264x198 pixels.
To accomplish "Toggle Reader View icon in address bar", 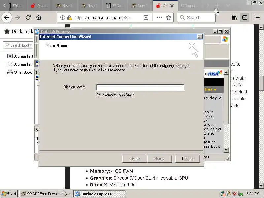I will pos(146,17).
